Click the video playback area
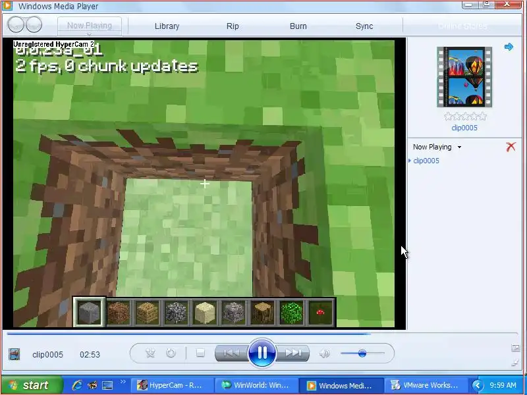 (x=204, y=183)
